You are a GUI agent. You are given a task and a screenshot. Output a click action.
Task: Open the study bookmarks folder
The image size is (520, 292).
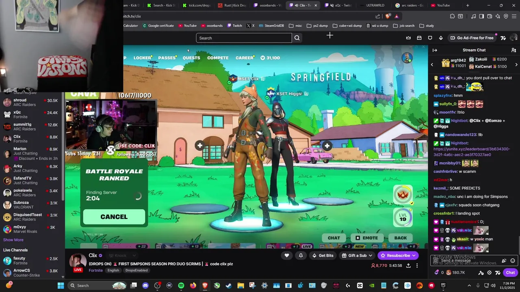pos(427,26)
